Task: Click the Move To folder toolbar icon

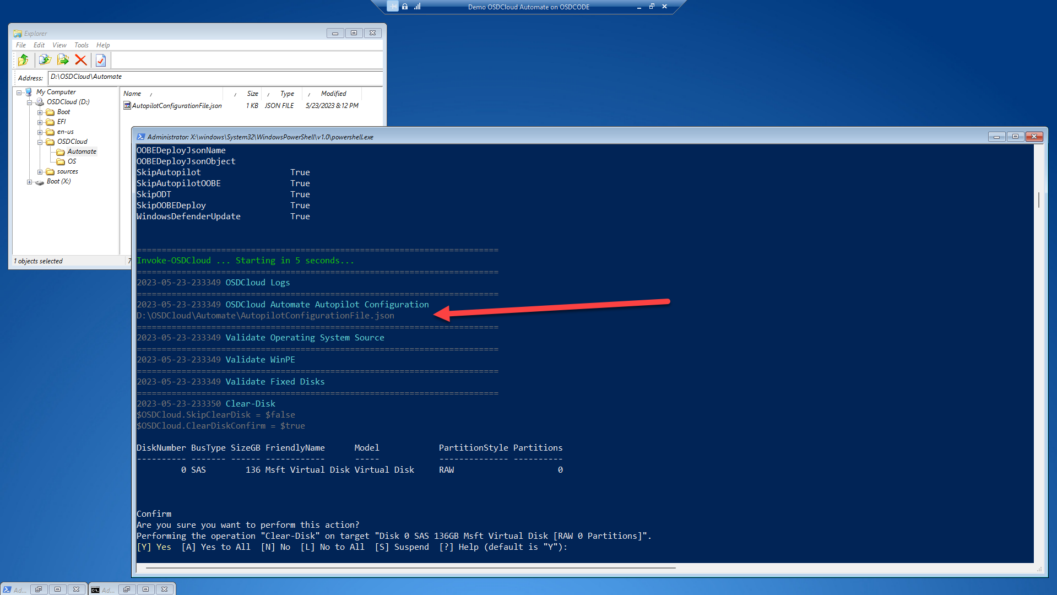Action: click(x=63, y=60)
